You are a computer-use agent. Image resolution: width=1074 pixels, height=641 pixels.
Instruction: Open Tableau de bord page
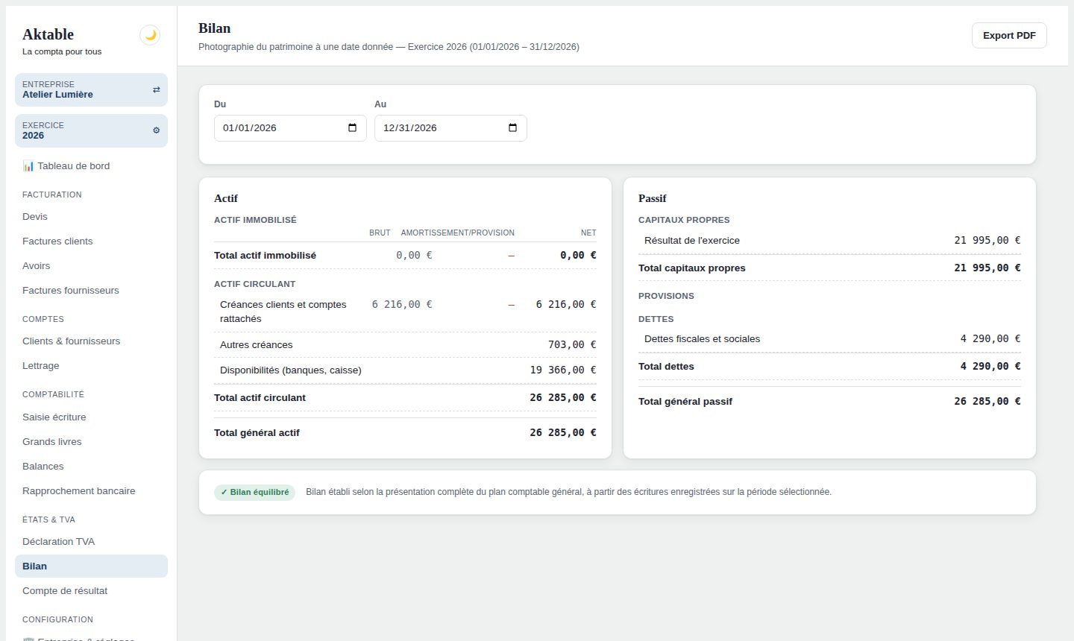click(91, 165)
